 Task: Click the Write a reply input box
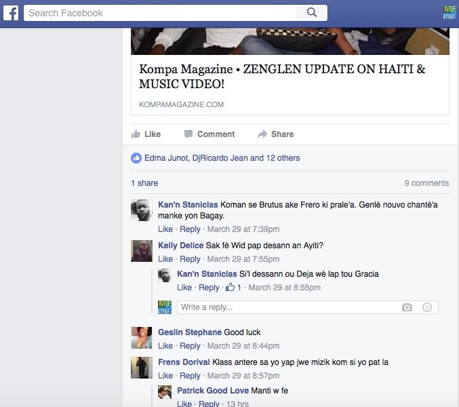pyautogui.click(x=308, y=307)
